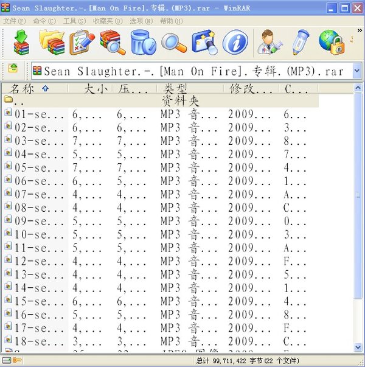Click the WinRAR title bar app icon
This screenshot has width=365, height=367.
point(5,8)
